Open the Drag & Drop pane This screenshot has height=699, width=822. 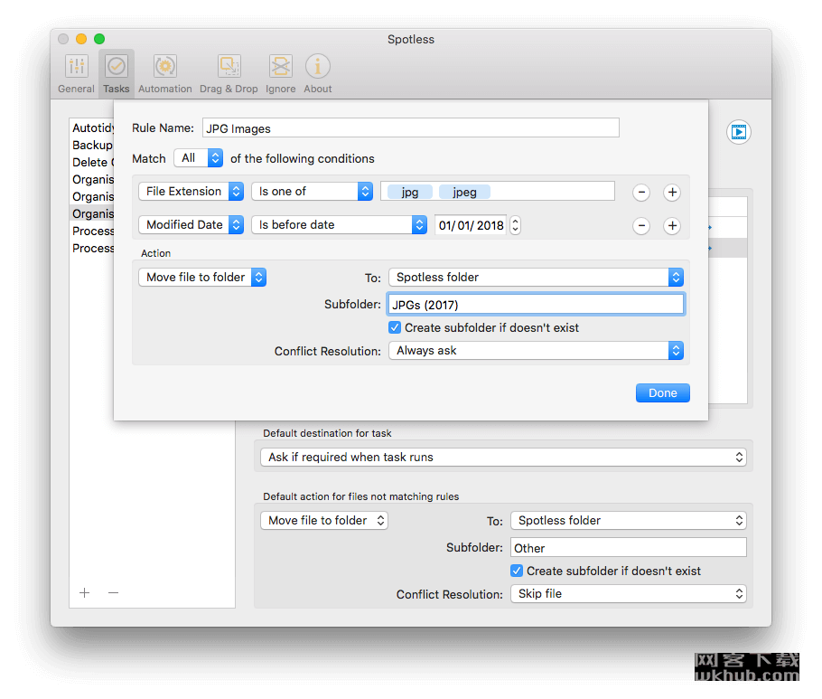point(229,73)
